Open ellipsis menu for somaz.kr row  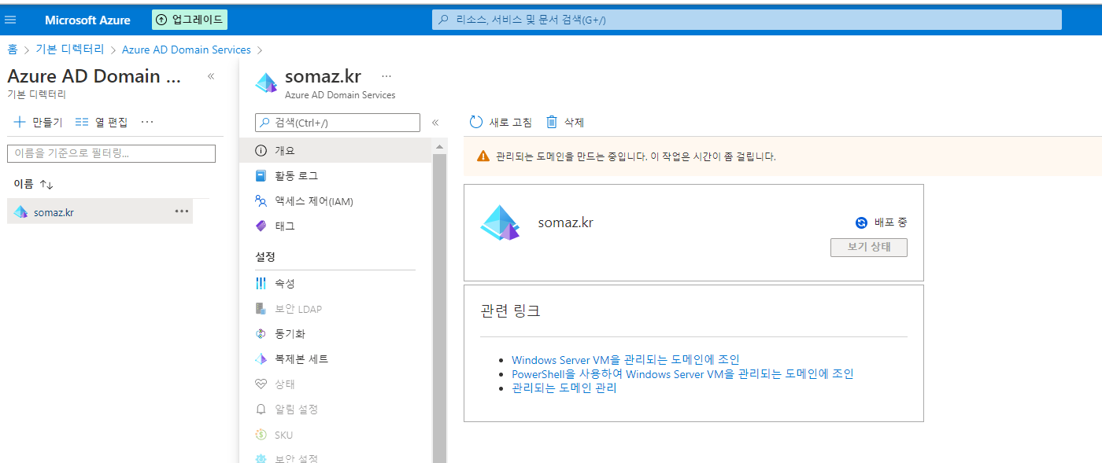coord(182,211)
